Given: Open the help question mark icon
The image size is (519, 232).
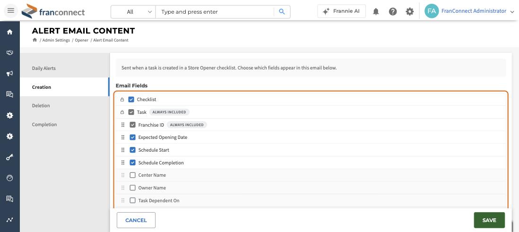Looking at the screenshot, I should coord(393,12).
